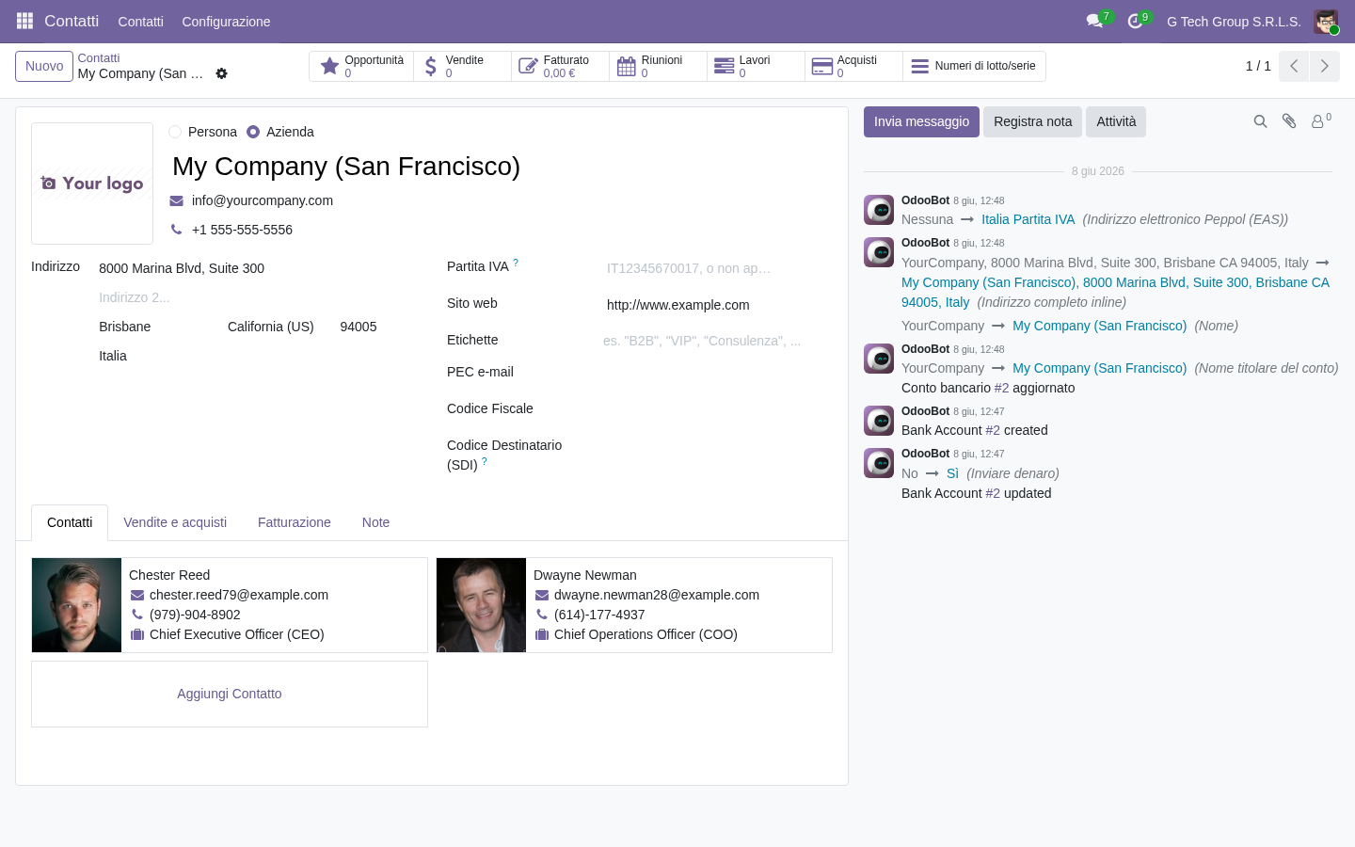The width and height of the screenshot is (1355, 847).
Task: Open Chester Reed contact card
Action: pos(230,605)
